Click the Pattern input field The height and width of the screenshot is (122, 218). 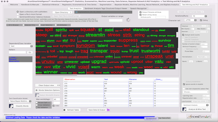(17, 53)
